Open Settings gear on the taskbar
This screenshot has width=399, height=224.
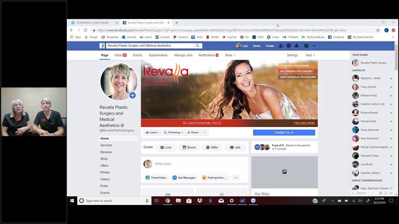point(232,201)
